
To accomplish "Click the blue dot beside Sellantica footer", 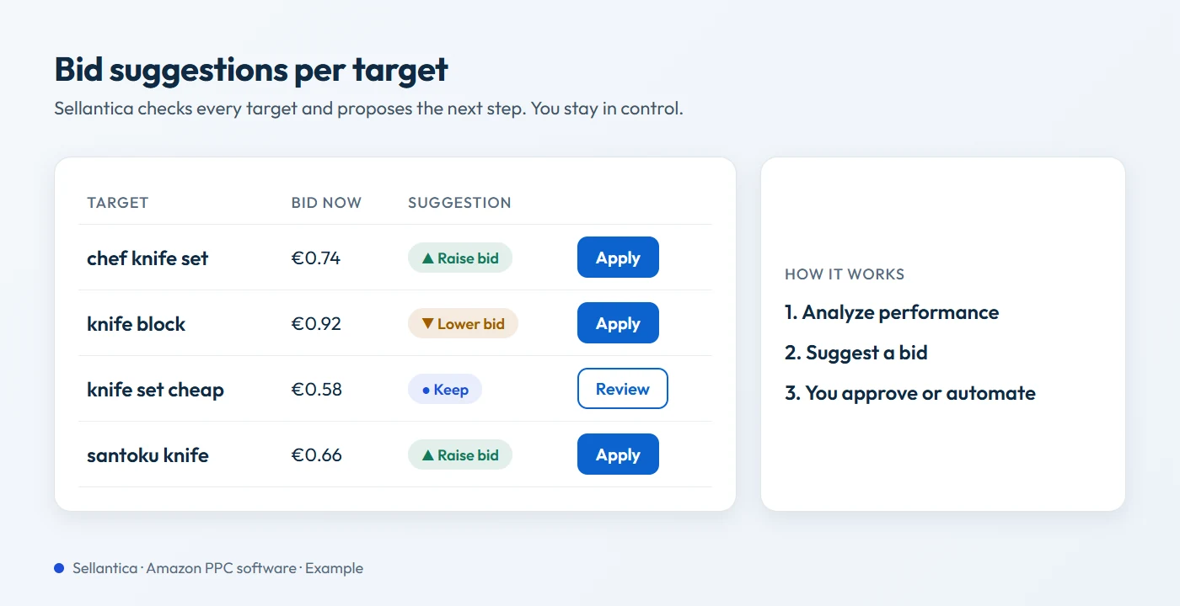I will (59, 569).
